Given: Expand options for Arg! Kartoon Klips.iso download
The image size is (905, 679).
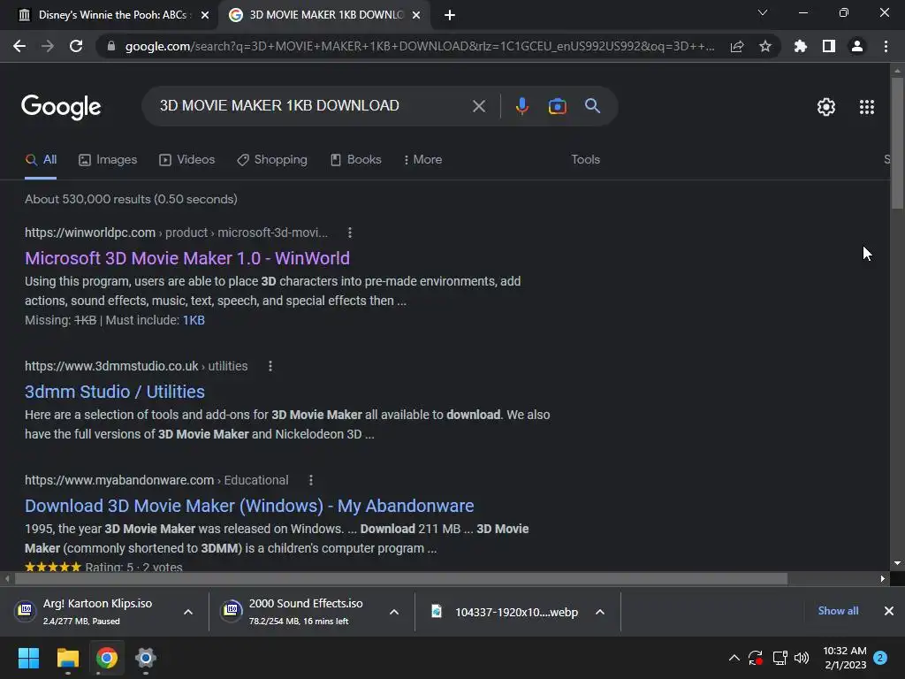Looking at the screenshot, I should click(x=187, y=612).
